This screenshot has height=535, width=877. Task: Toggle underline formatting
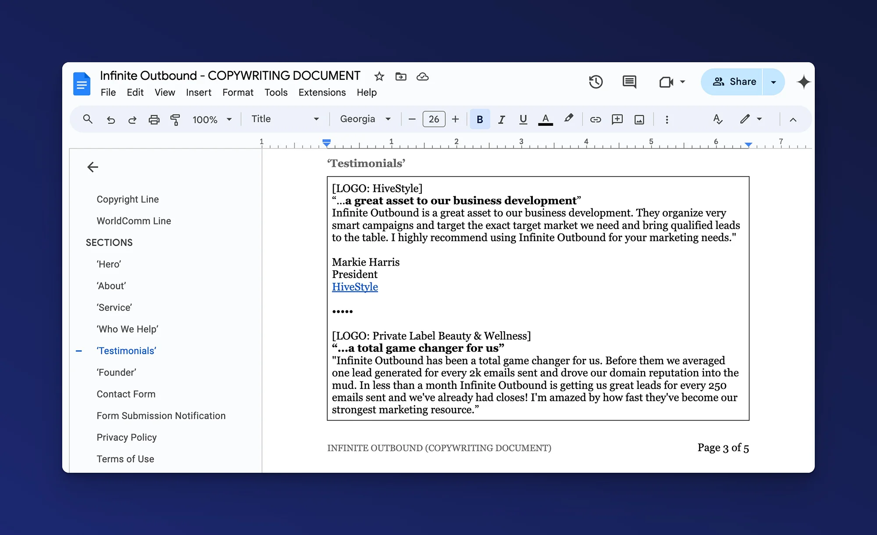point(523,119)
